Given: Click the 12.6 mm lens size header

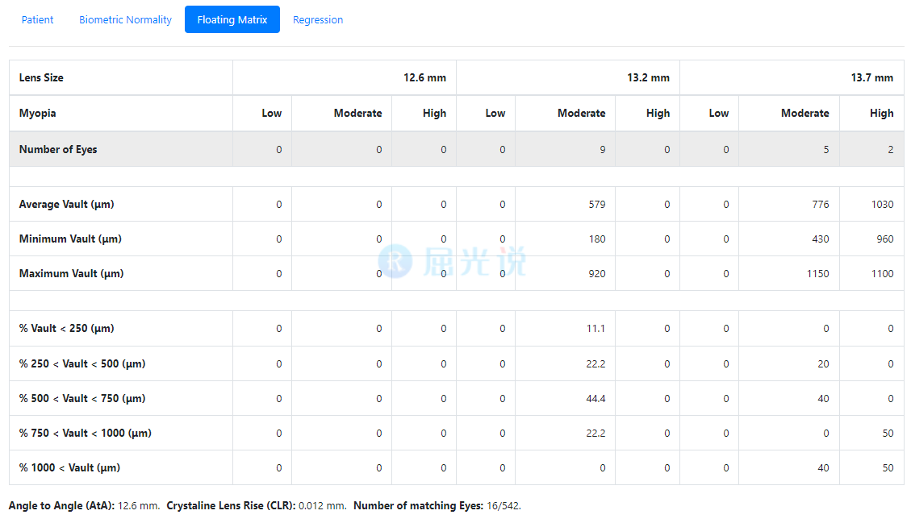Looking at the screenshot, I should (424, 78).
